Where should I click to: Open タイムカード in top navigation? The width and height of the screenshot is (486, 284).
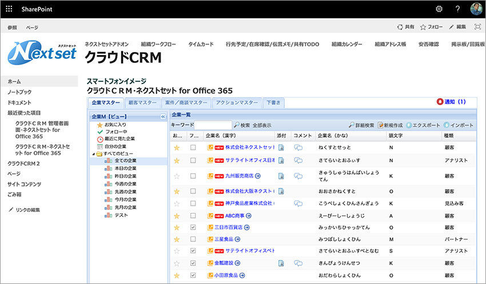coord(201,45)
